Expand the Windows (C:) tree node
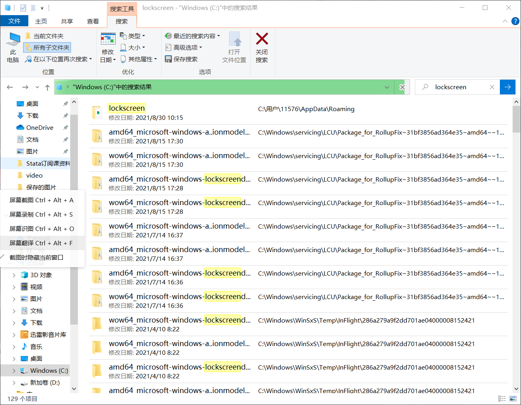 (14, 371)
